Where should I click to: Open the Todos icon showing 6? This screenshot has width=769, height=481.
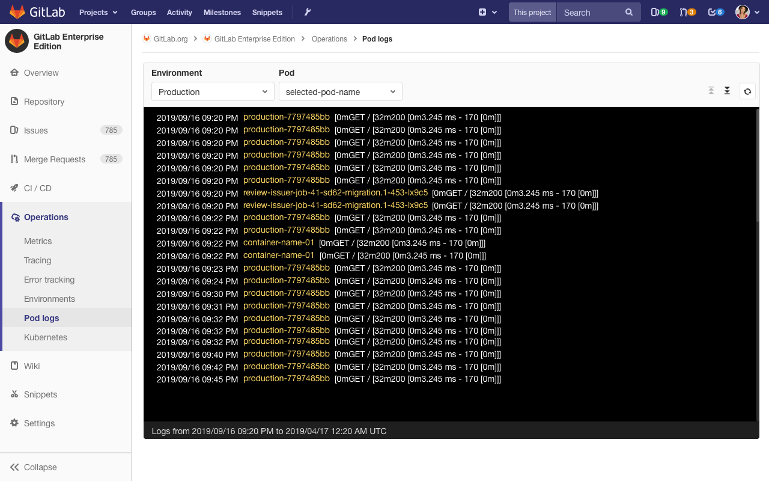point(716,12)
